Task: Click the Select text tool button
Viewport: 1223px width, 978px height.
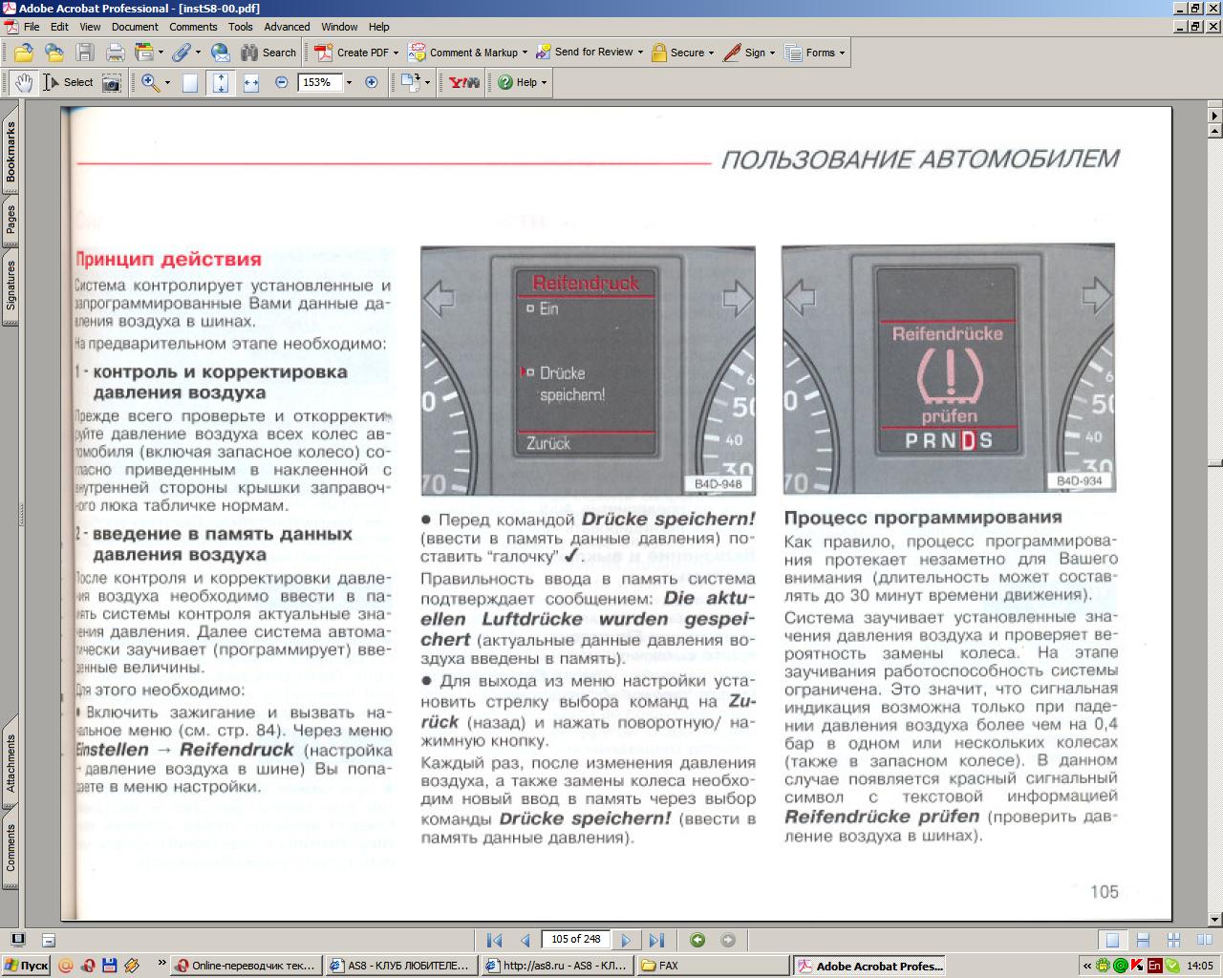Action: [x=69, y=83]
